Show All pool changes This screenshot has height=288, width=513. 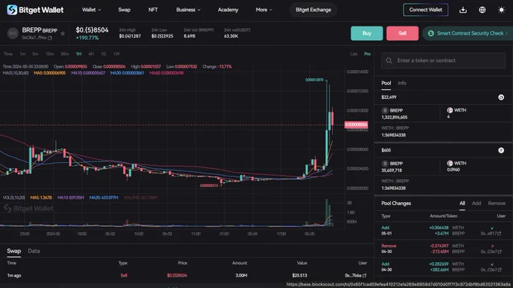[x=462, y=204]
